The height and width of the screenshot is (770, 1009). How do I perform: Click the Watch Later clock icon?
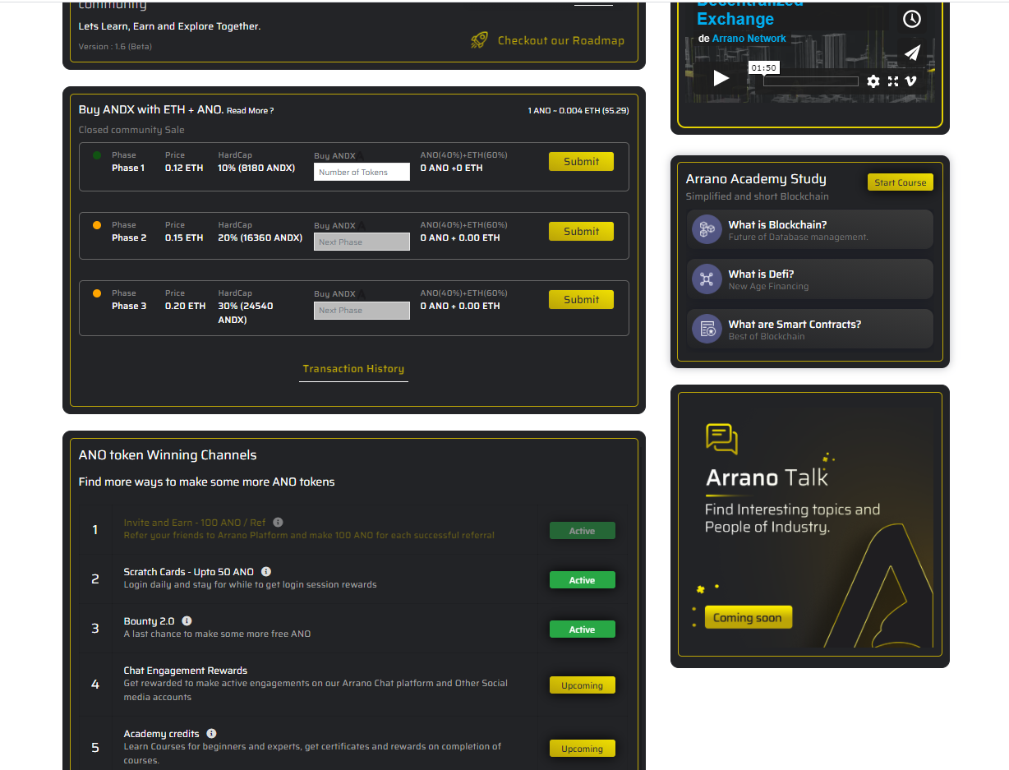[912, 19]
